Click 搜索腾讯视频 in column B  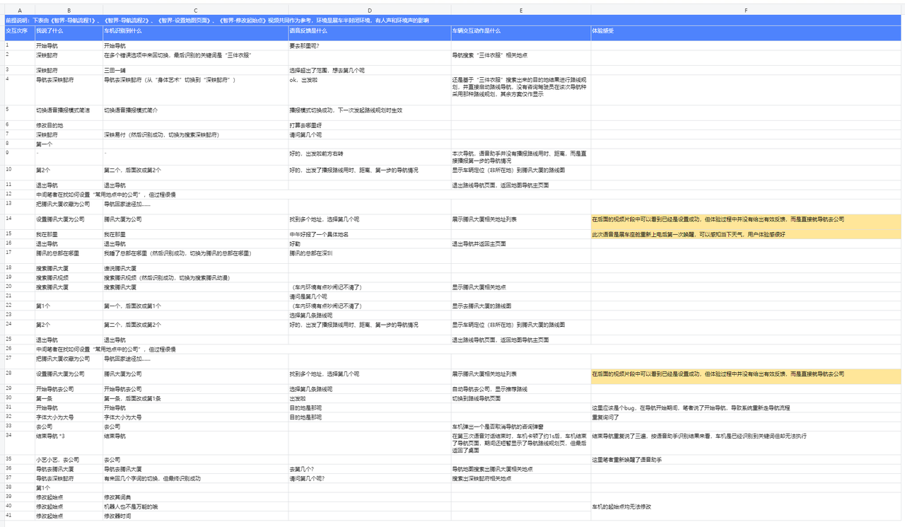click(69, 278)
